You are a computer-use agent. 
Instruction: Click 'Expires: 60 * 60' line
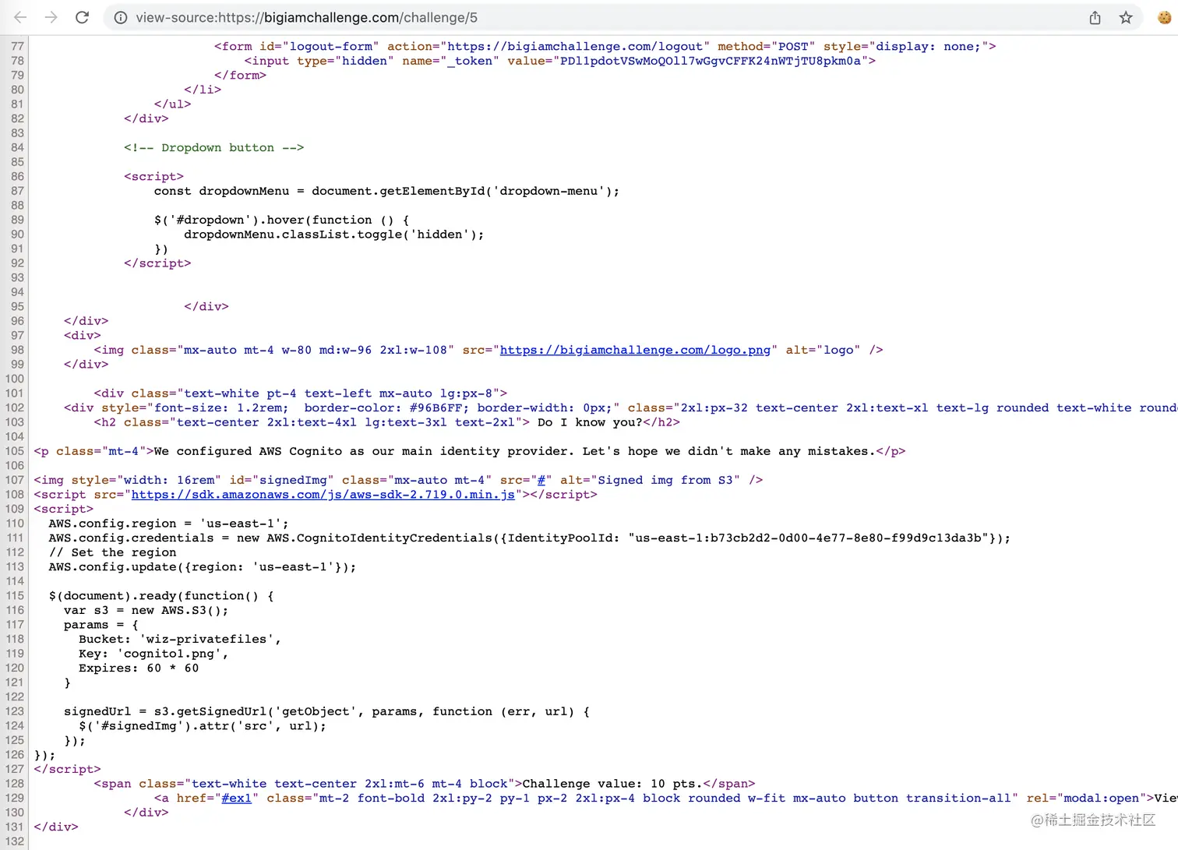(139, 668)
